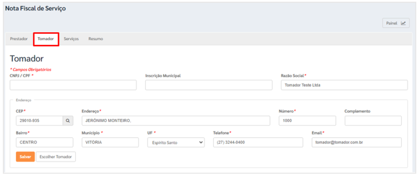Click the CEP field with 29010-935

40,121
